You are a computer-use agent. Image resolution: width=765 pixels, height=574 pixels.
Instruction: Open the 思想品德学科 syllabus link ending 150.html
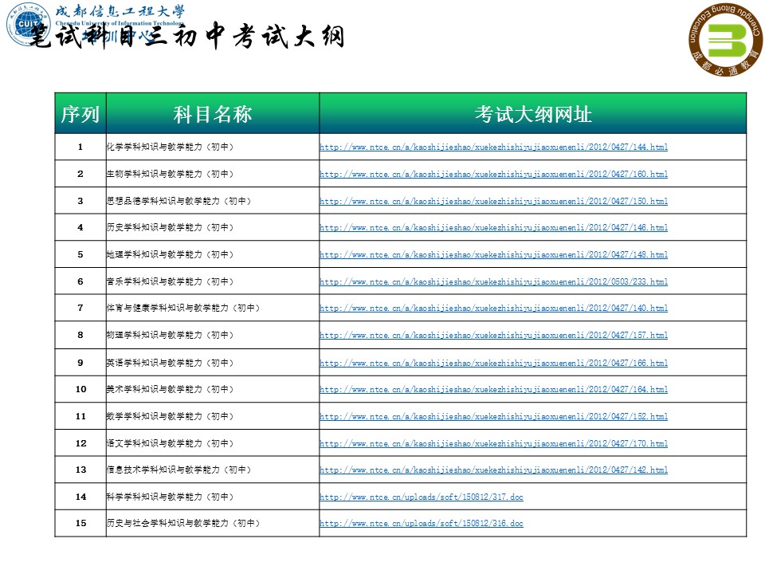493,201
